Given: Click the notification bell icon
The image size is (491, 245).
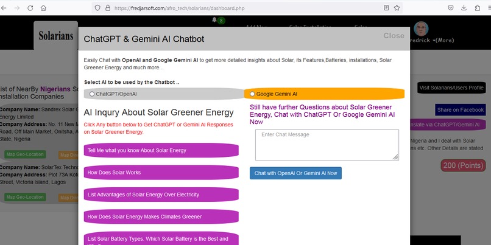Looking at the screenshot, I should click(x=214, y=19).
